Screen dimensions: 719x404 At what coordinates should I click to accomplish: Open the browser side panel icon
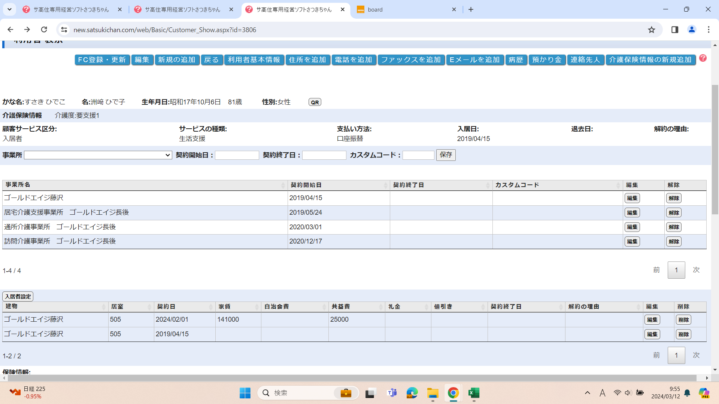pos(675,30)
